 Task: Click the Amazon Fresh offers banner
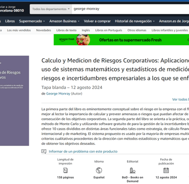click(121, 40)
